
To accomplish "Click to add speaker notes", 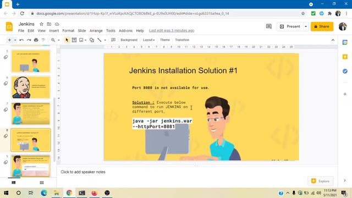I will [83, 172].
